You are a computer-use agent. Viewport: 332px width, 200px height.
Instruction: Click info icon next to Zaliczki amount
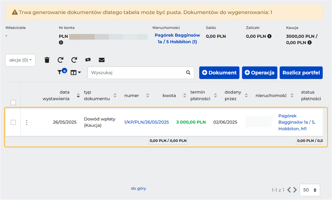tap(269, 36)
